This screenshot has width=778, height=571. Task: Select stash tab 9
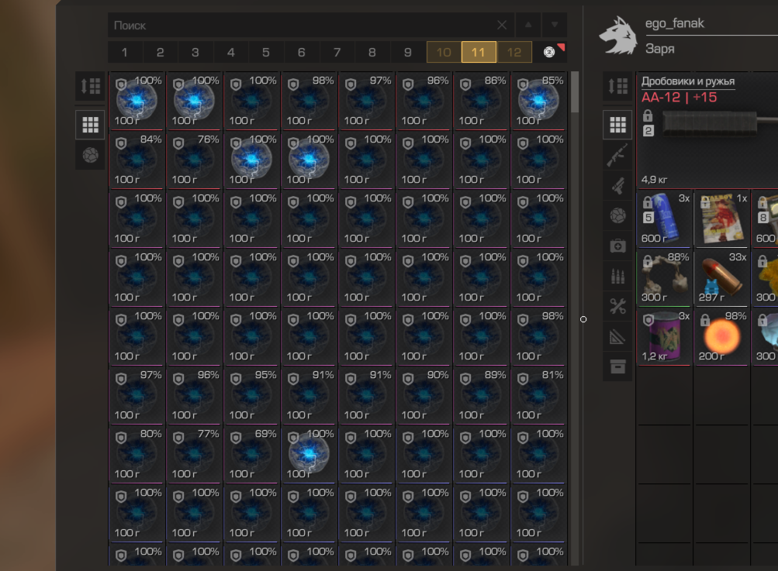(x=408, y=52)
